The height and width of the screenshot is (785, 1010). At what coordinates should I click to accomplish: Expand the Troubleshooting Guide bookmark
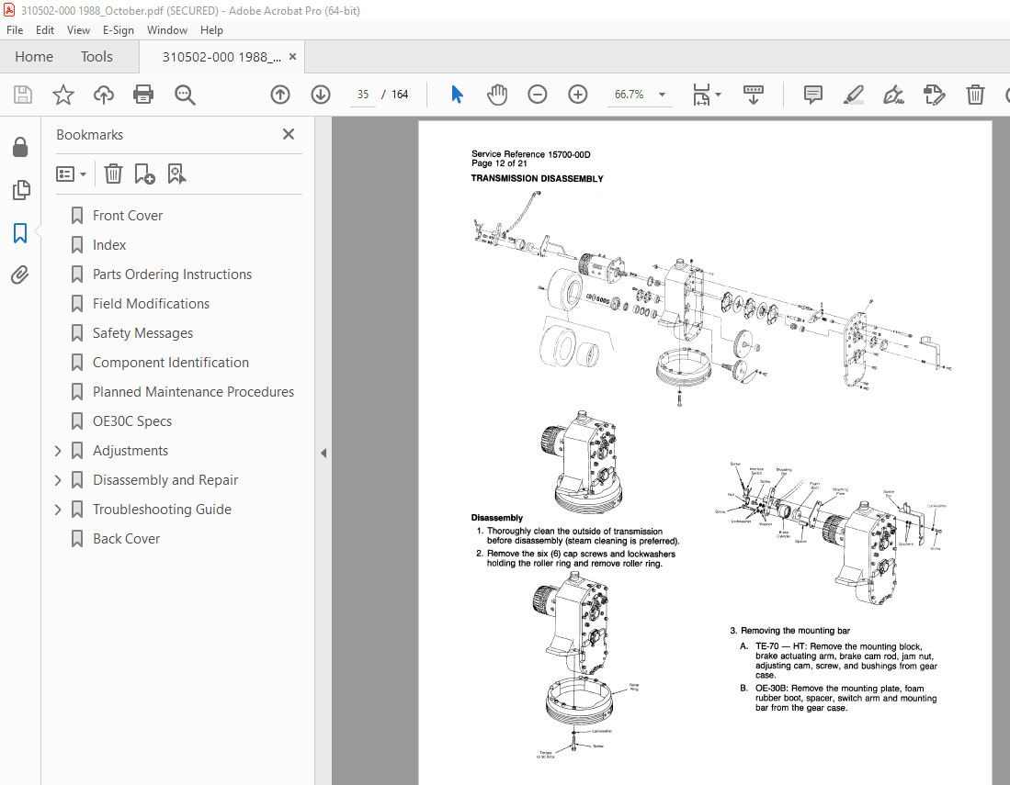point(57,509)
